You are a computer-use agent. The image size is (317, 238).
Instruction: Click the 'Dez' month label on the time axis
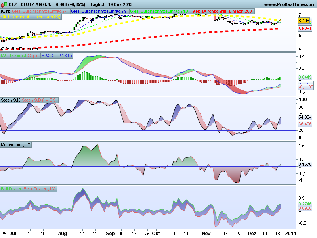click(252, 234)
